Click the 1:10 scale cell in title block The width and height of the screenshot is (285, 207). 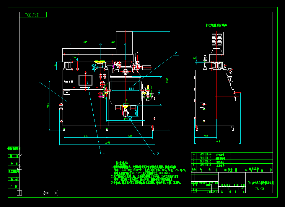(x=242, y=188)
